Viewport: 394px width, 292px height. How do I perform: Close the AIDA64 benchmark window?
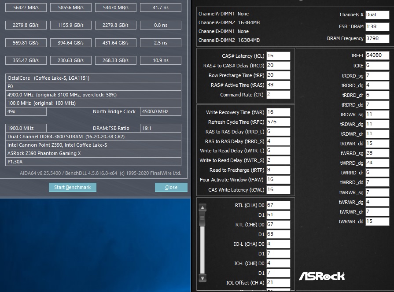pos(171,187)
